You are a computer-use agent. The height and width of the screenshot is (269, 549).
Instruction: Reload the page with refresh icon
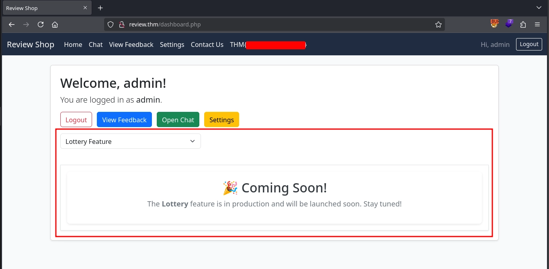(x=41, y=24)
